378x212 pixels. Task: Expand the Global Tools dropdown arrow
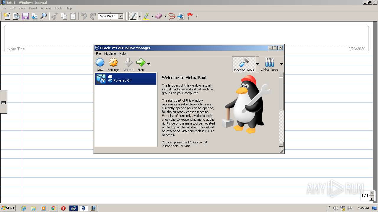[281, 64]
